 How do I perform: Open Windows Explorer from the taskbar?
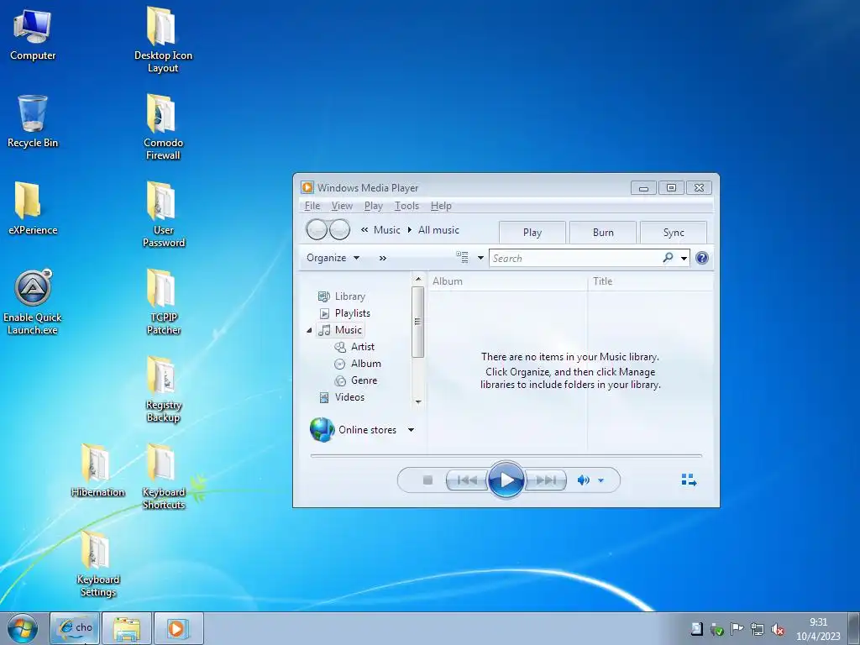[127, 628]
